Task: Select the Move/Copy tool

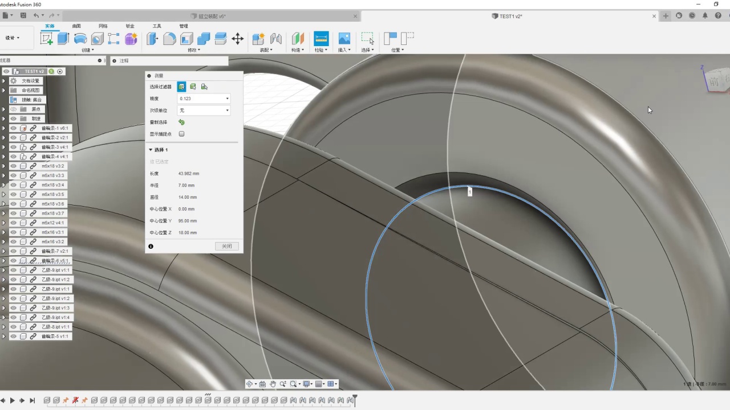Action: pos(238,39)
